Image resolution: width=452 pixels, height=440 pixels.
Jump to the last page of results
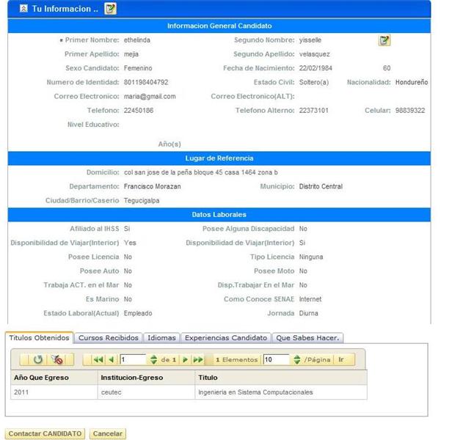pyautogui.click(x=199, y=360)
